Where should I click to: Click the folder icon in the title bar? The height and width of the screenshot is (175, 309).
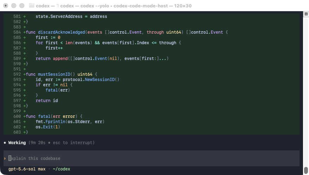coord(31,6)
